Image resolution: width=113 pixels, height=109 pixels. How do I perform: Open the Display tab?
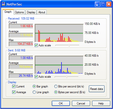(x=31, y=12)
